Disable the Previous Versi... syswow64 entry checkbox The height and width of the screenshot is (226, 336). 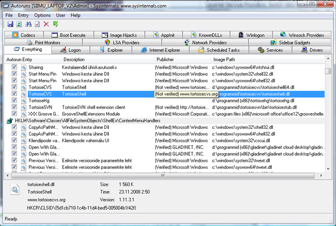pos(14,167)
